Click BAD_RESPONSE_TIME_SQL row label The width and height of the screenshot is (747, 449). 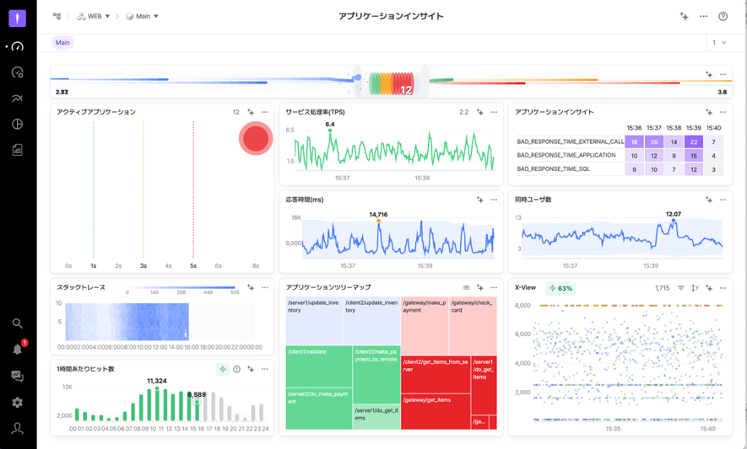pos(554,169)
